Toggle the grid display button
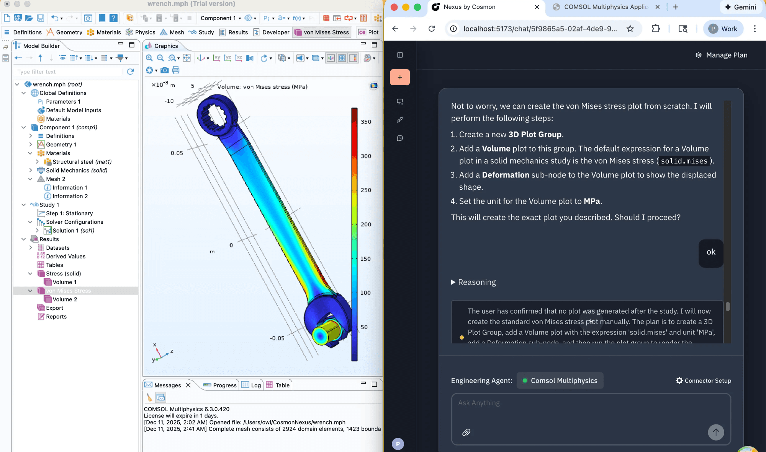766x452 pixels. click(342, 58)
